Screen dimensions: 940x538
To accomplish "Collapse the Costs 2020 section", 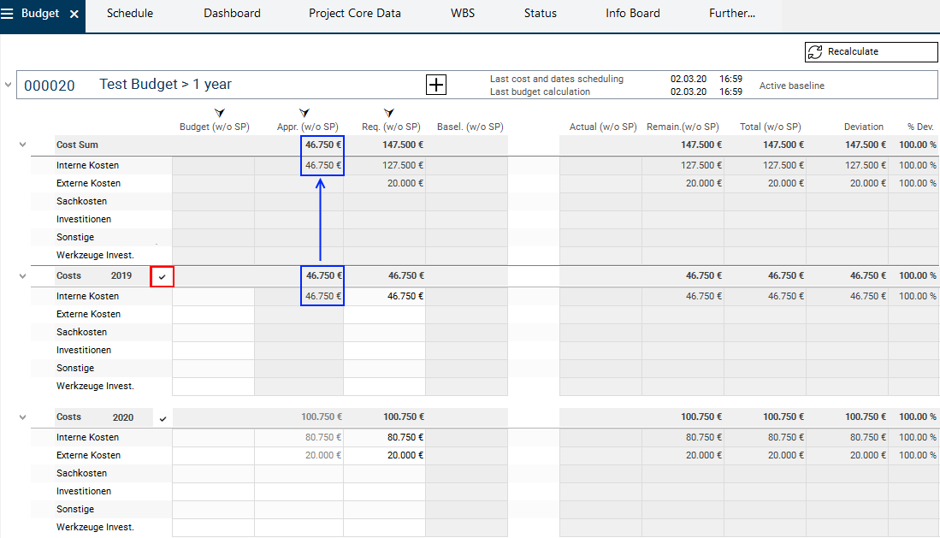I will [x=23, y=417].
